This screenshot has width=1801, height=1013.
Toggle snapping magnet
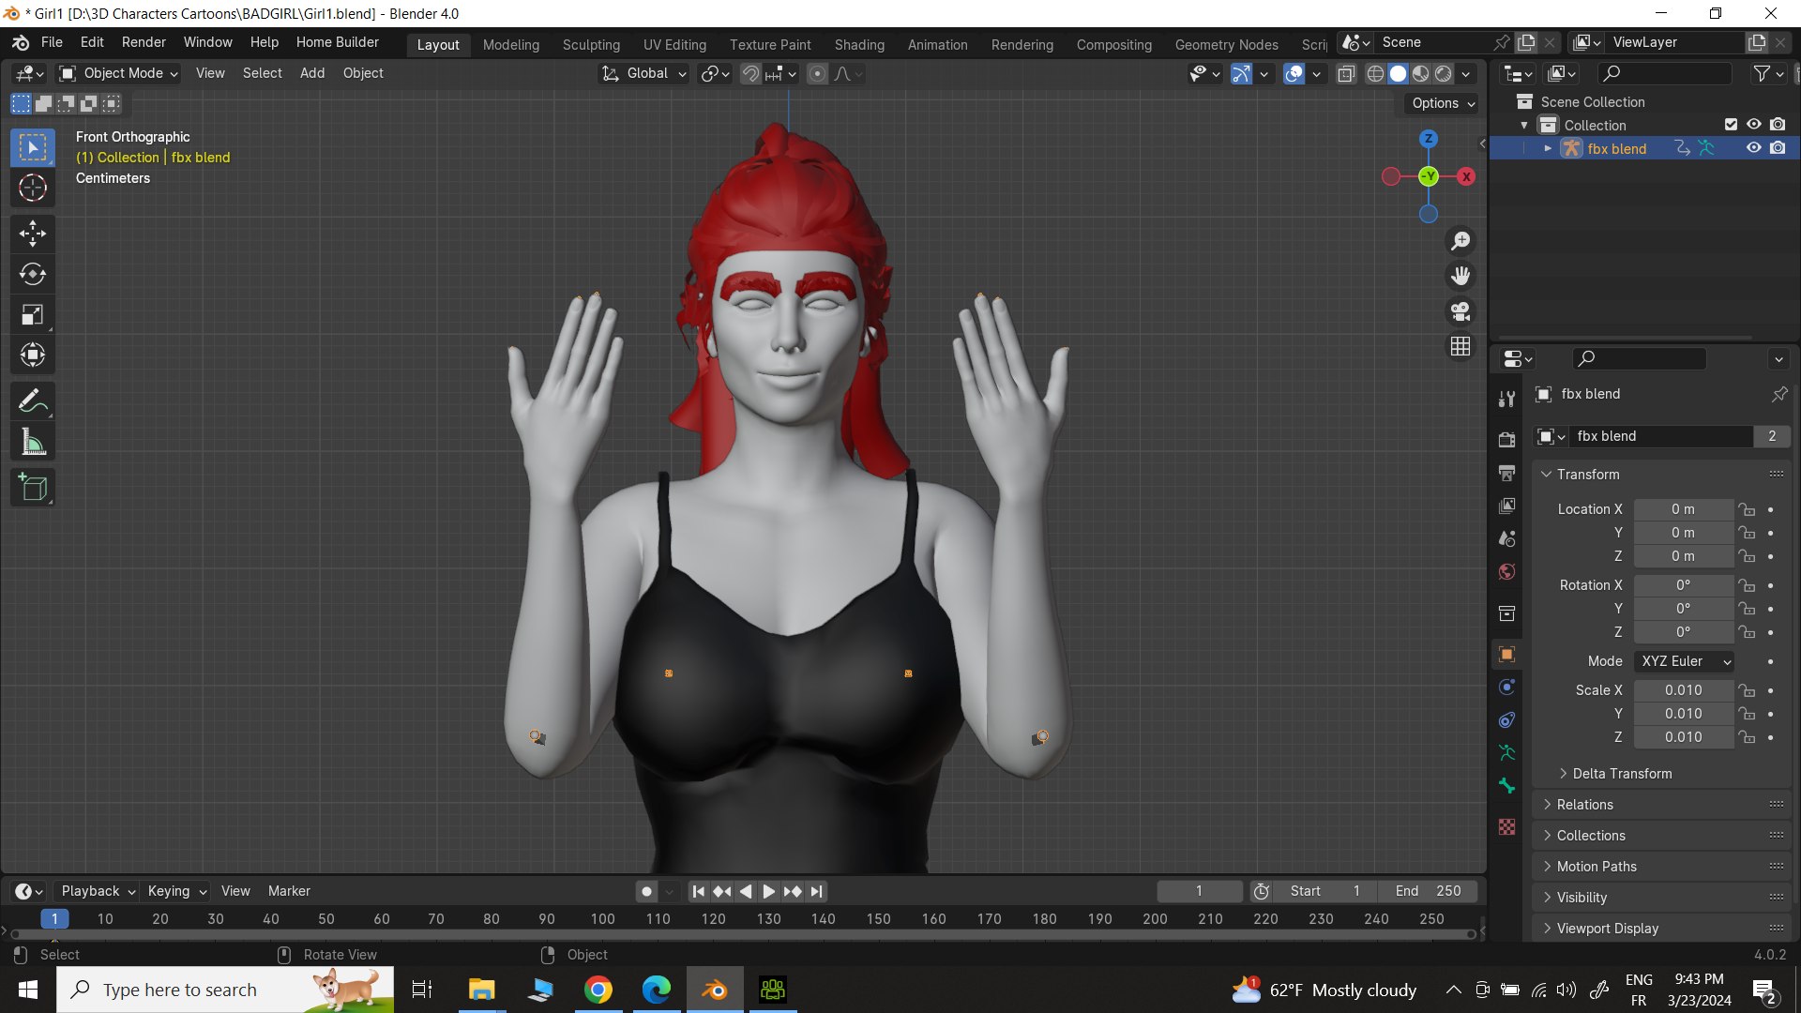point(749,73)
